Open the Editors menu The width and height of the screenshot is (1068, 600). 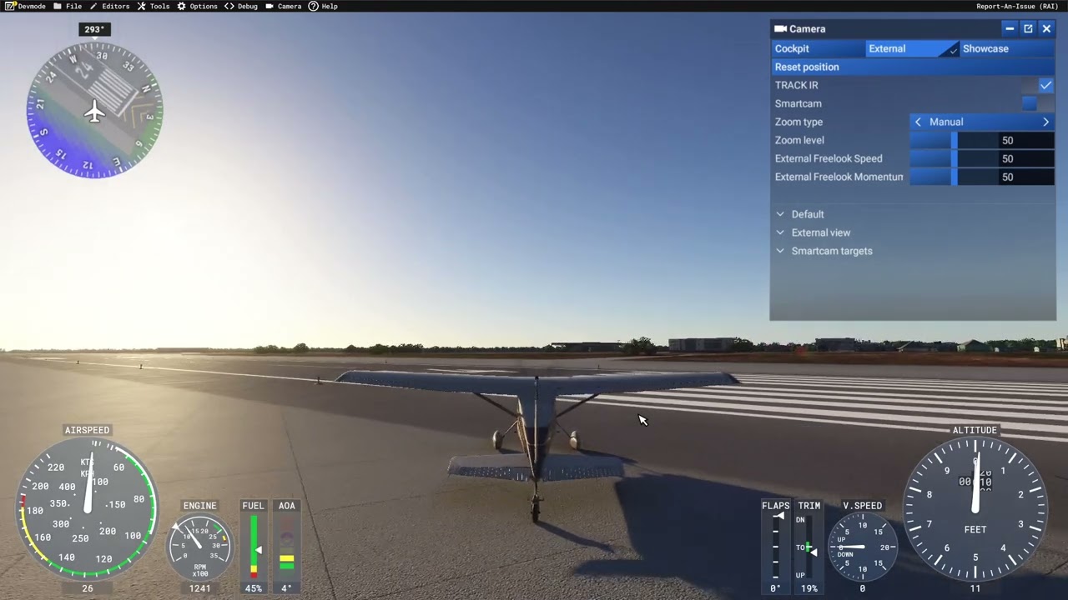(x=109, y=6)
